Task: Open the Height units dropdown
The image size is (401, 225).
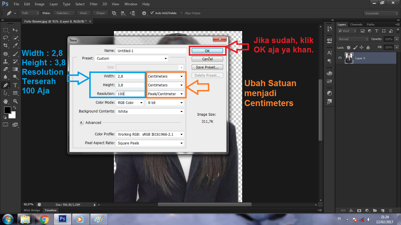Action: tap(166, 85)
